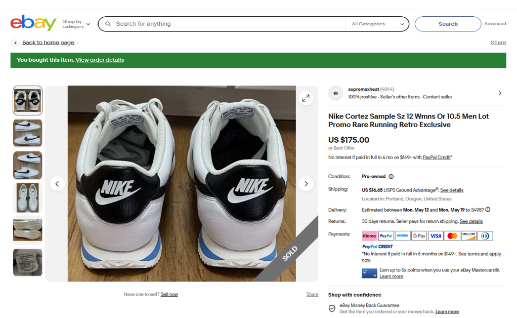517x318 pixels.
Task: Click the supremexheat seller name
Action: click(x=363, y=89)
